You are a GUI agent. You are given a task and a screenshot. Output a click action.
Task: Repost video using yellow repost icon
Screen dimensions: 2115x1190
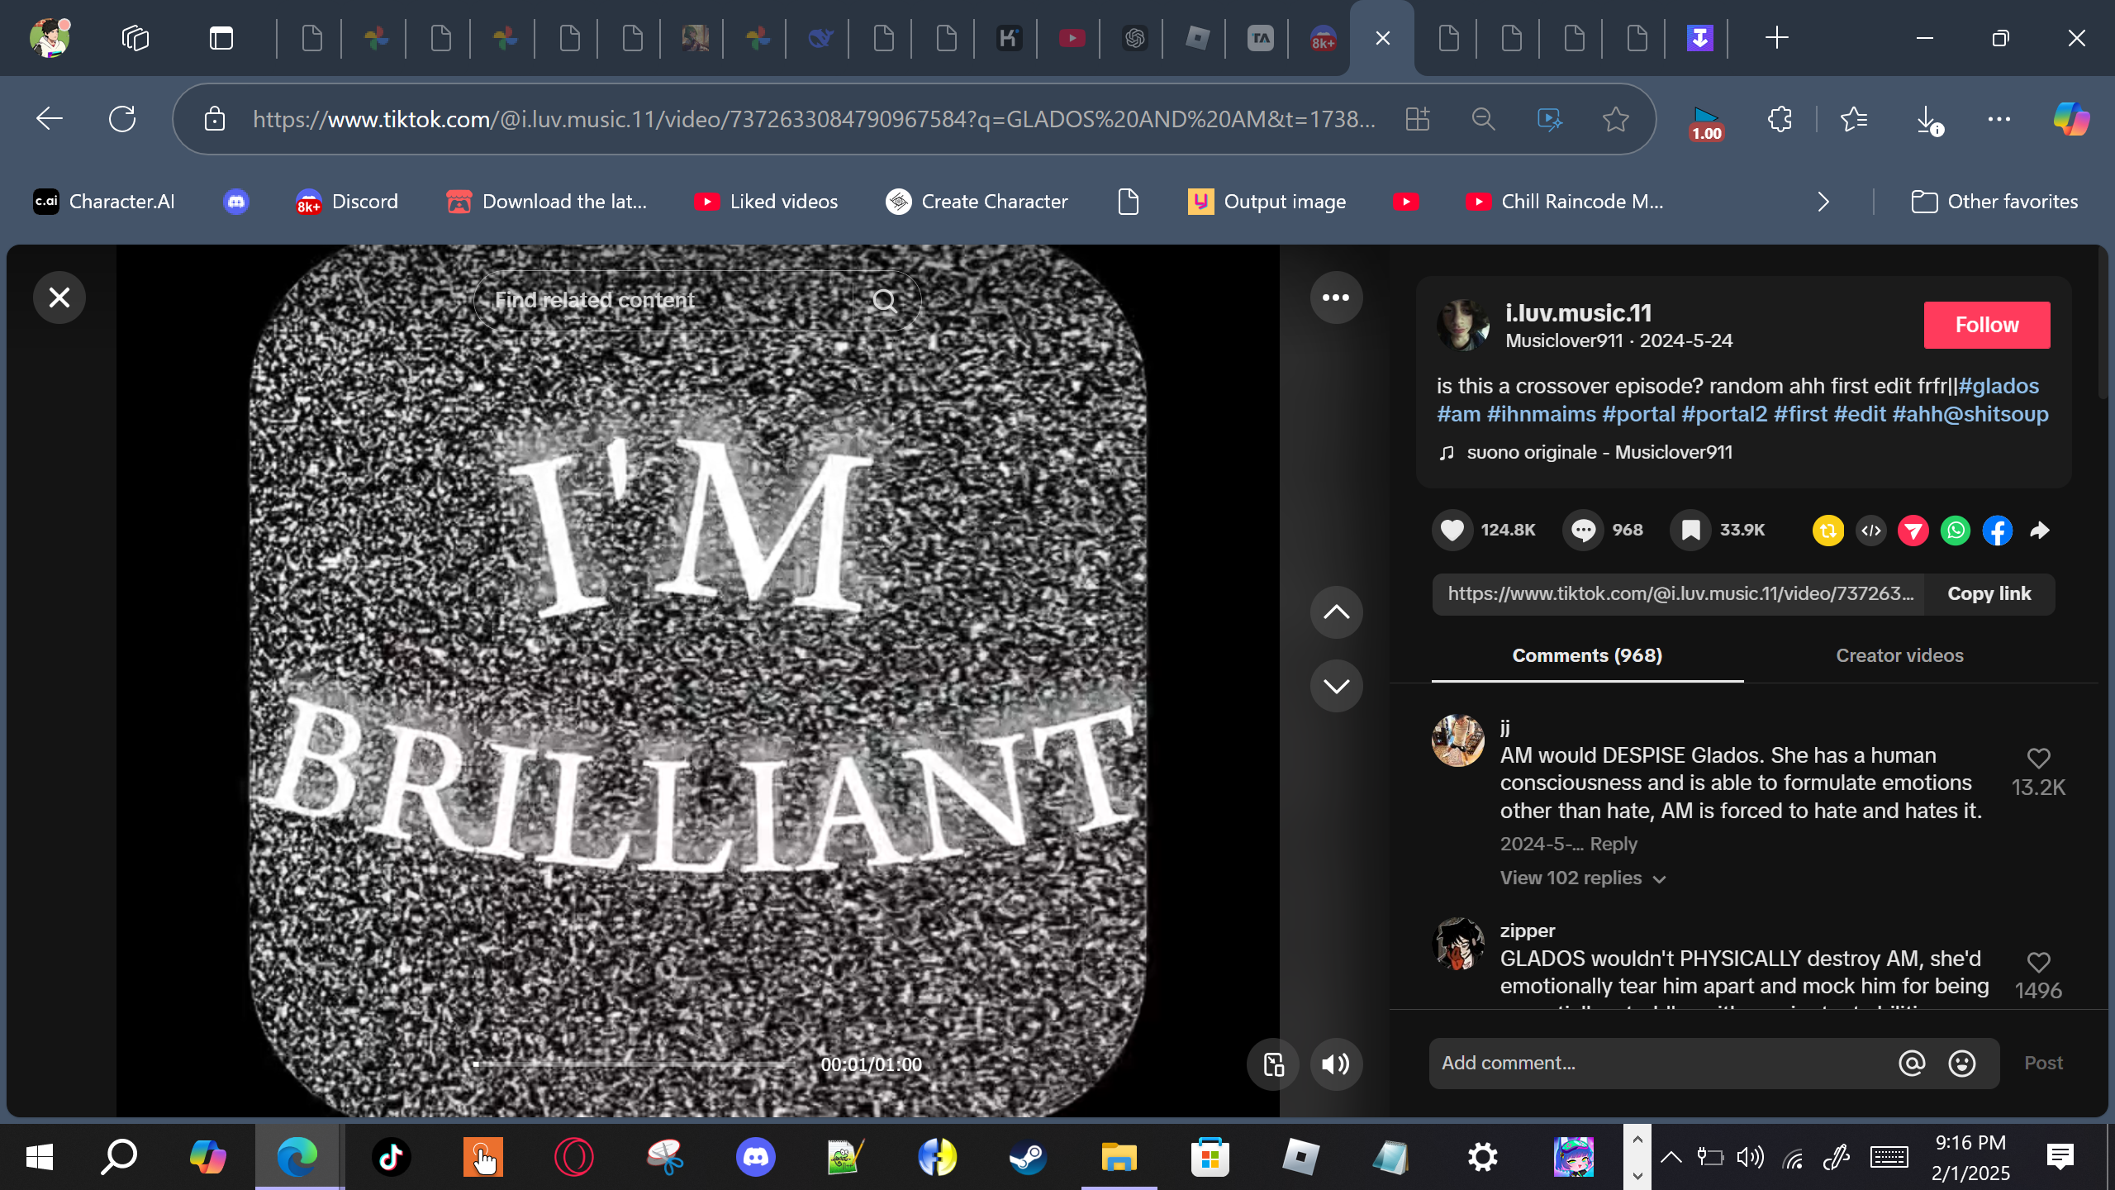tap(1827, 531)
